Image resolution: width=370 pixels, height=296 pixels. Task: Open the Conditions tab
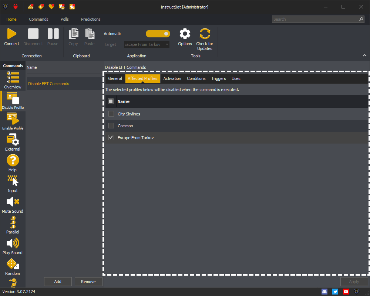[x=196, y=78]
